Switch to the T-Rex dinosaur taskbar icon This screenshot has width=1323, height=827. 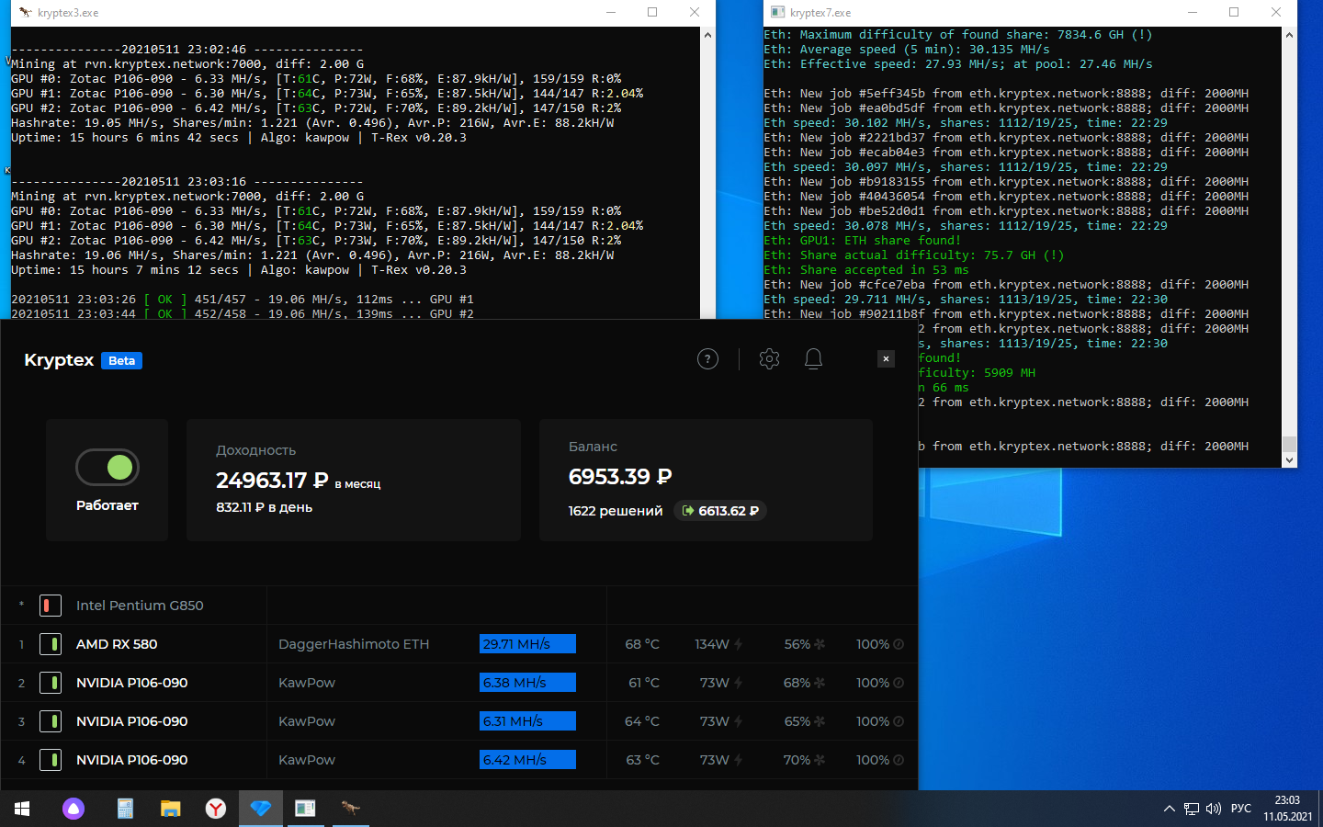coord(350,809)
